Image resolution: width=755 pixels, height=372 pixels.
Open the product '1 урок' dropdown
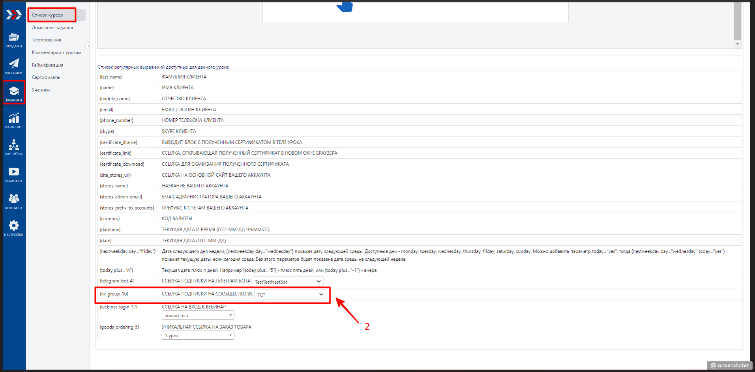click(198, 336)
